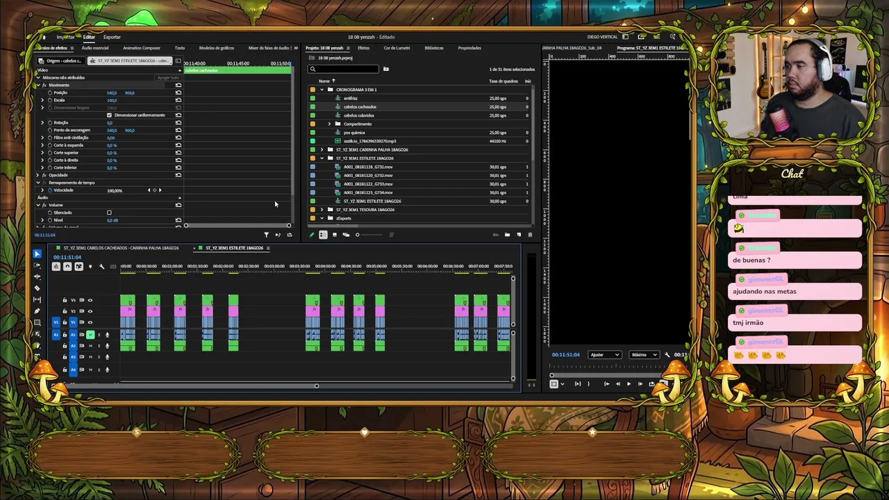The width and height of the screenshot is (889, 500).
Task: Toggle lock on track V3
Action: point(65,300)
